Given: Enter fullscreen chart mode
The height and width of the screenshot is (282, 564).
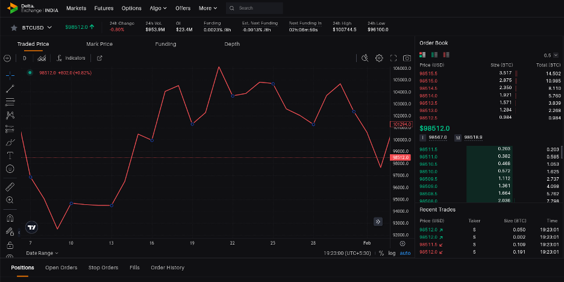Looking at the screenshot, I should coord(393,58).
